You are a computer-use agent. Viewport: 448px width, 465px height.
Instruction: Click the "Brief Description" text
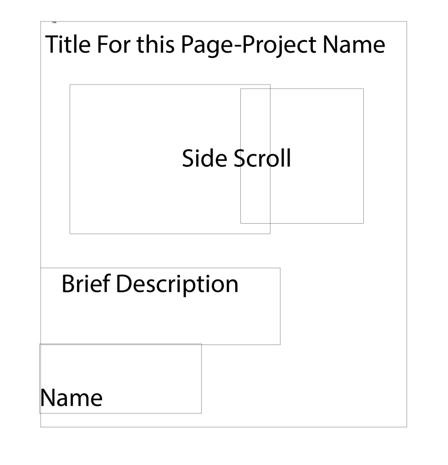click(149, 285)
